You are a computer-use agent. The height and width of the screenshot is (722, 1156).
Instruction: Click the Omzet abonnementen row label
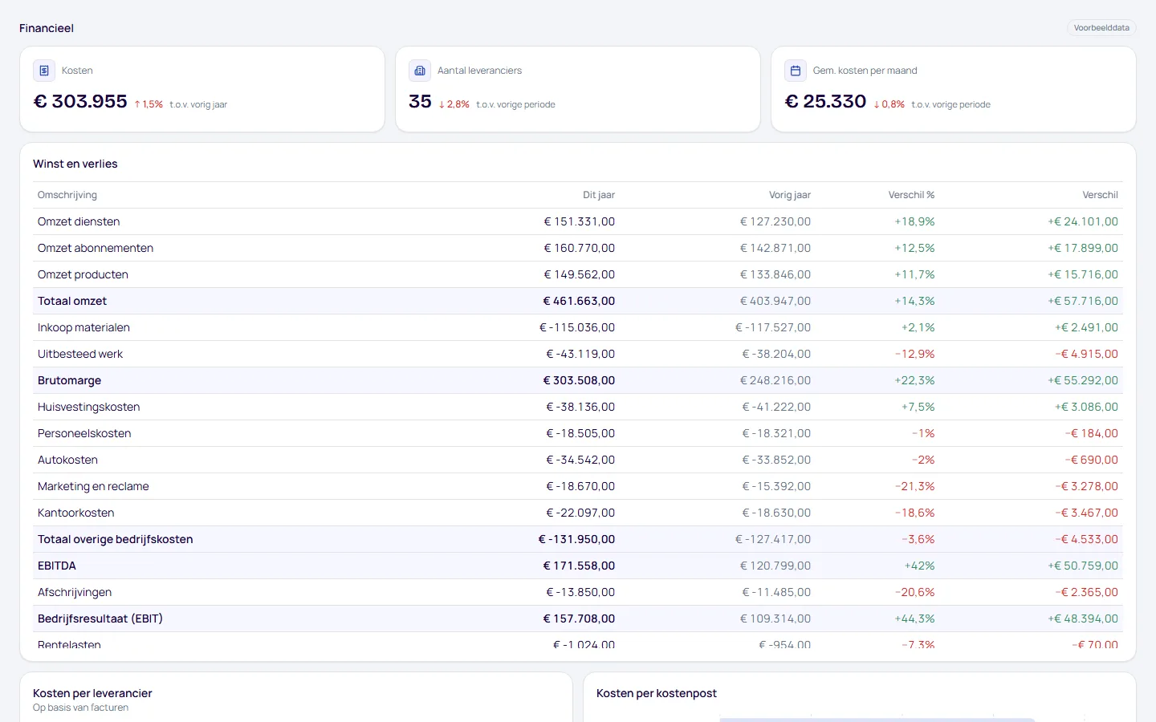coord(96,248)
